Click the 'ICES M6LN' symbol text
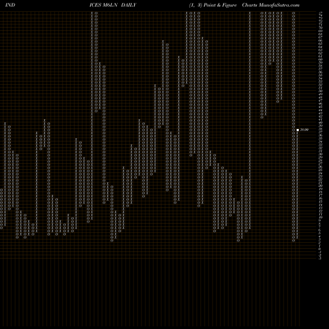The width and height of the screenshot is (329, 329). pyautogui.click(x=104, y=5)
